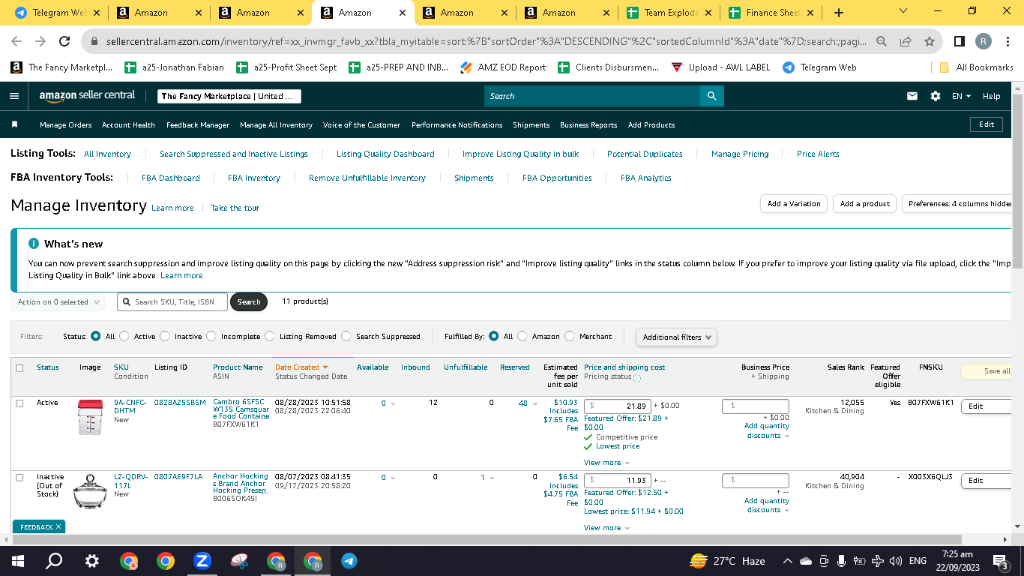Open Telegram from the taskbar

pos(349,561)
